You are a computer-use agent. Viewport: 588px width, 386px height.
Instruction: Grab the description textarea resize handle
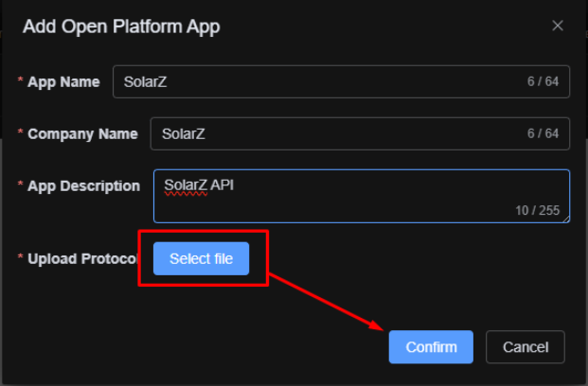tap(565, 219)
